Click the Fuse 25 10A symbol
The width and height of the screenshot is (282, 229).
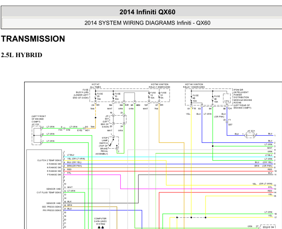(96, 96)
